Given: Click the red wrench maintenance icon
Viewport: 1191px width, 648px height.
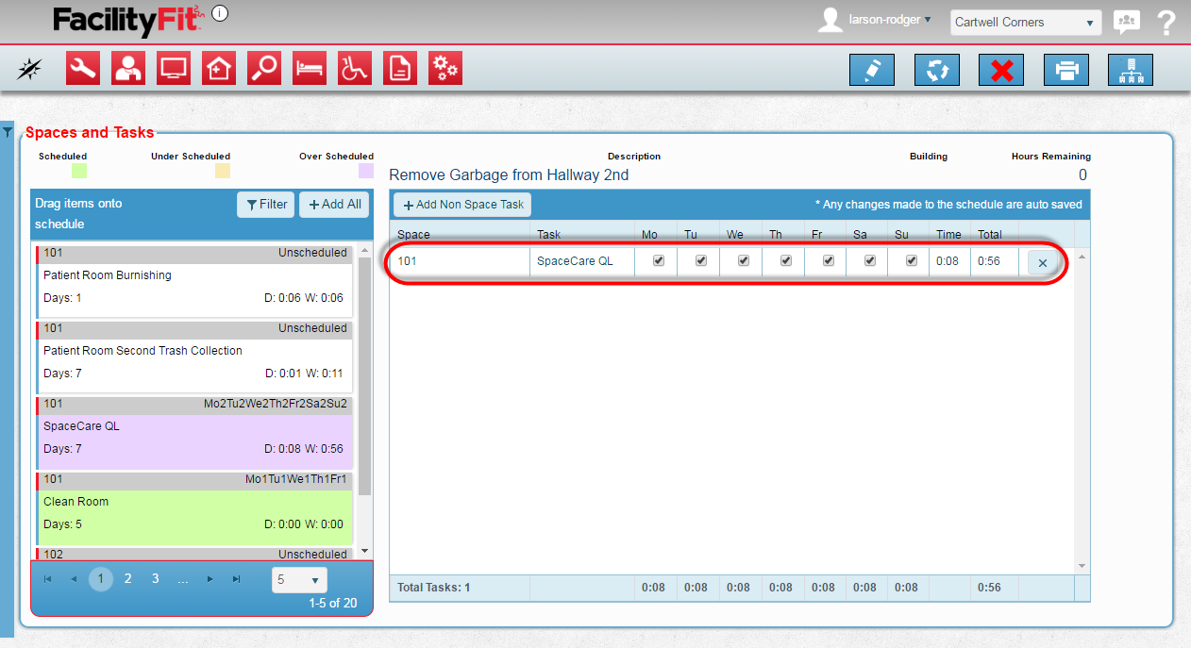Looking at the screenshot, I should 83,69.
